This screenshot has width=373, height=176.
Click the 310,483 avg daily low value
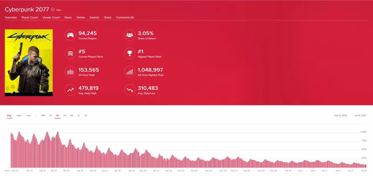pos(148,88)
